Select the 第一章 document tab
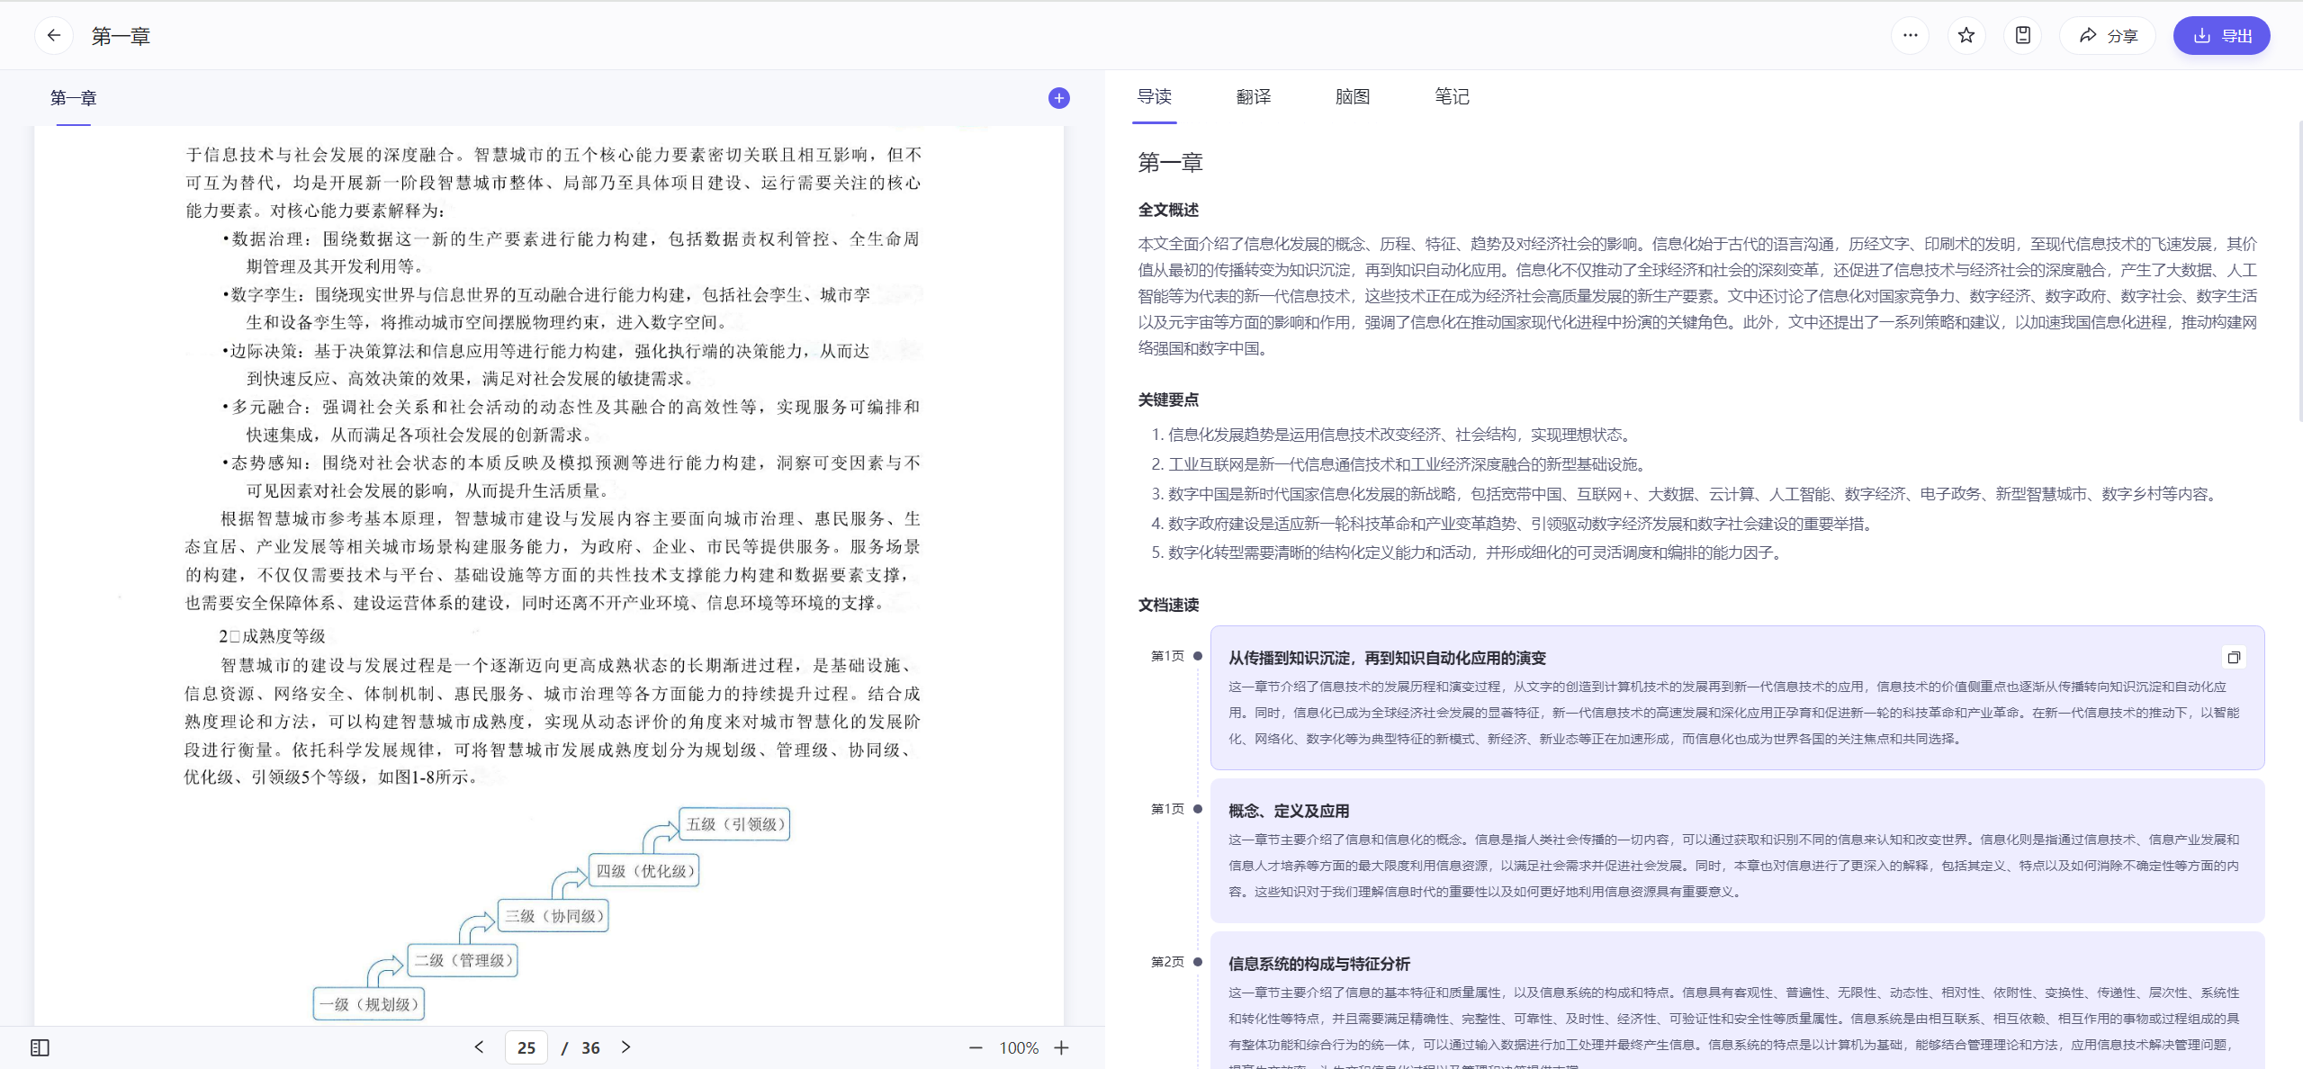Screen dimensions: 2303x1069 (x=74, y=98)
